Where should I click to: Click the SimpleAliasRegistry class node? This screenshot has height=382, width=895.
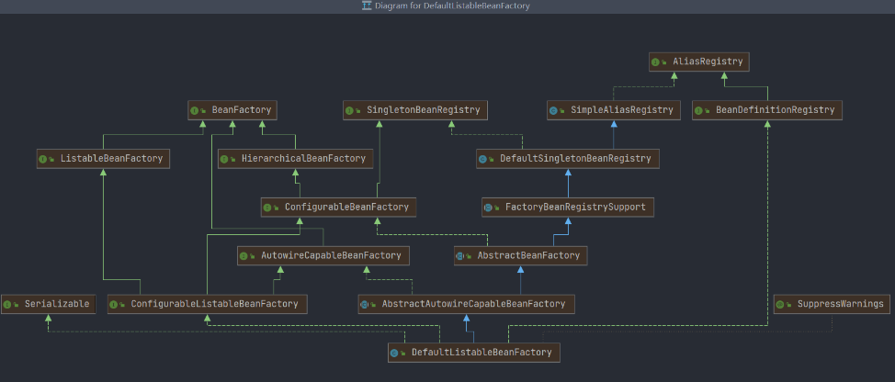click(614, 110)
